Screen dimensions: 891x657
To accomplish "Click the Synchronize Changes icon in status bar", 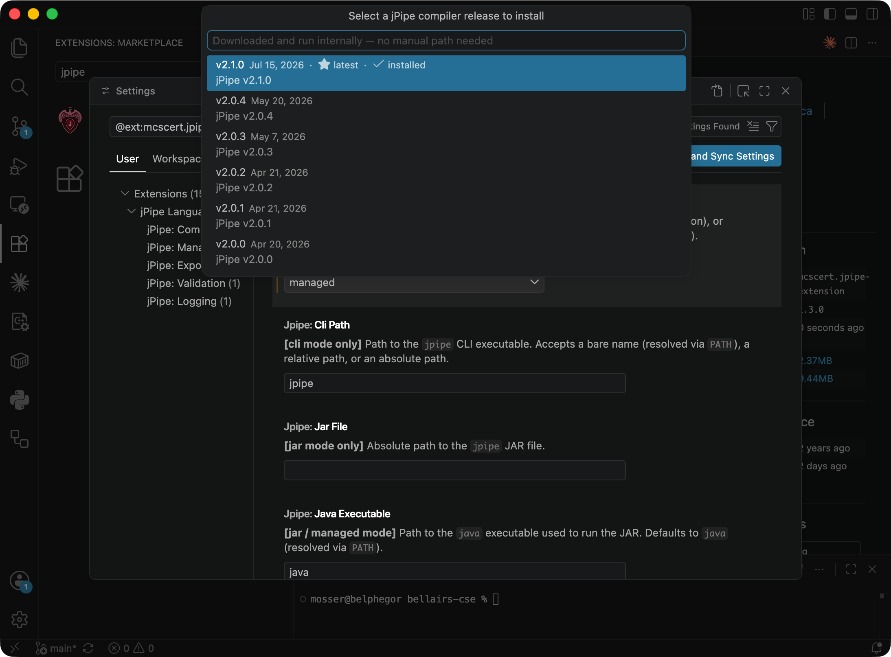I will [88, 648].
